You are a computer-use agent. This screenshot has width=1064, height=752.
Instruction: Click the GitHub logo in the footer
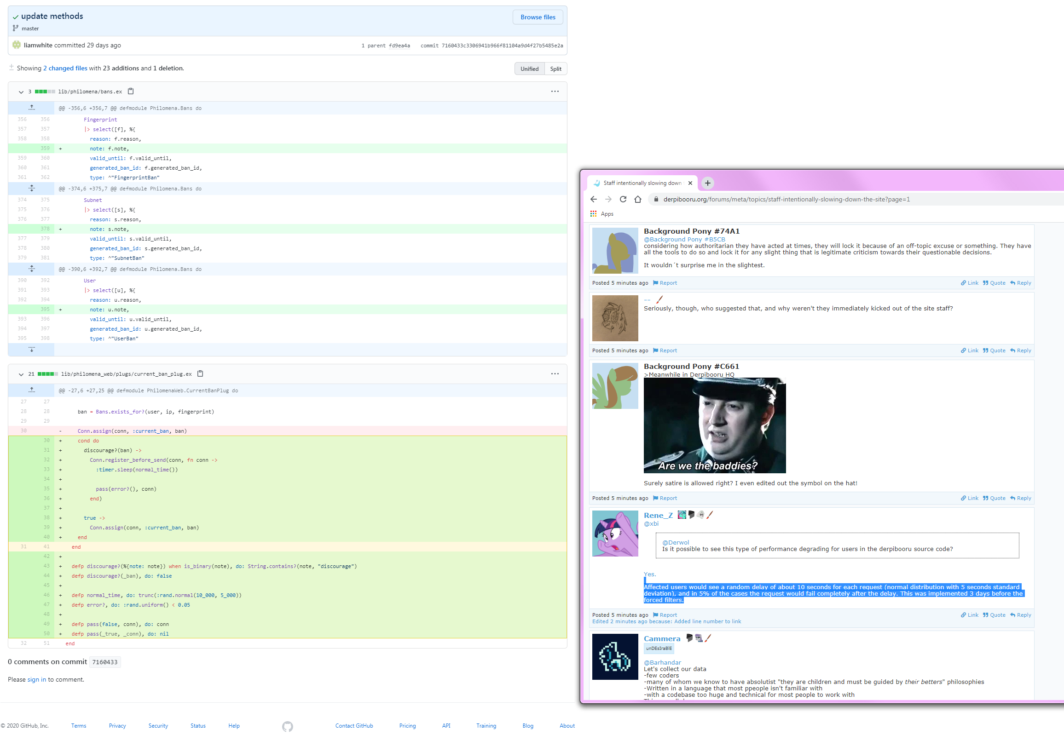point(287,726)
